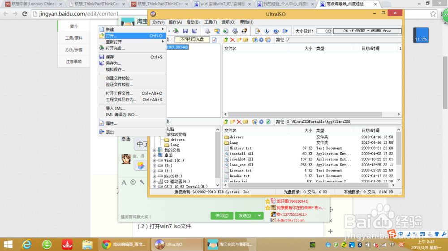Click the exit door toolbar icon

click(285, 31)
